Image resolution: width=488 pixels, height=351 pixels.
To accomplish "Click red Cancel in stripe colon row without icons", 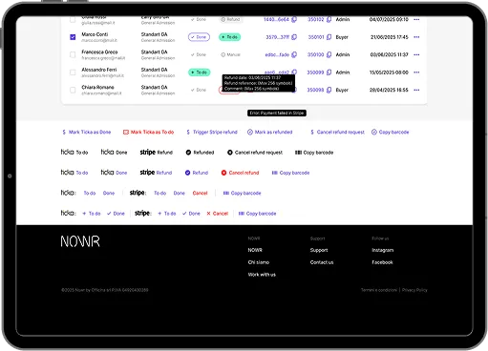I will point(200,193).
